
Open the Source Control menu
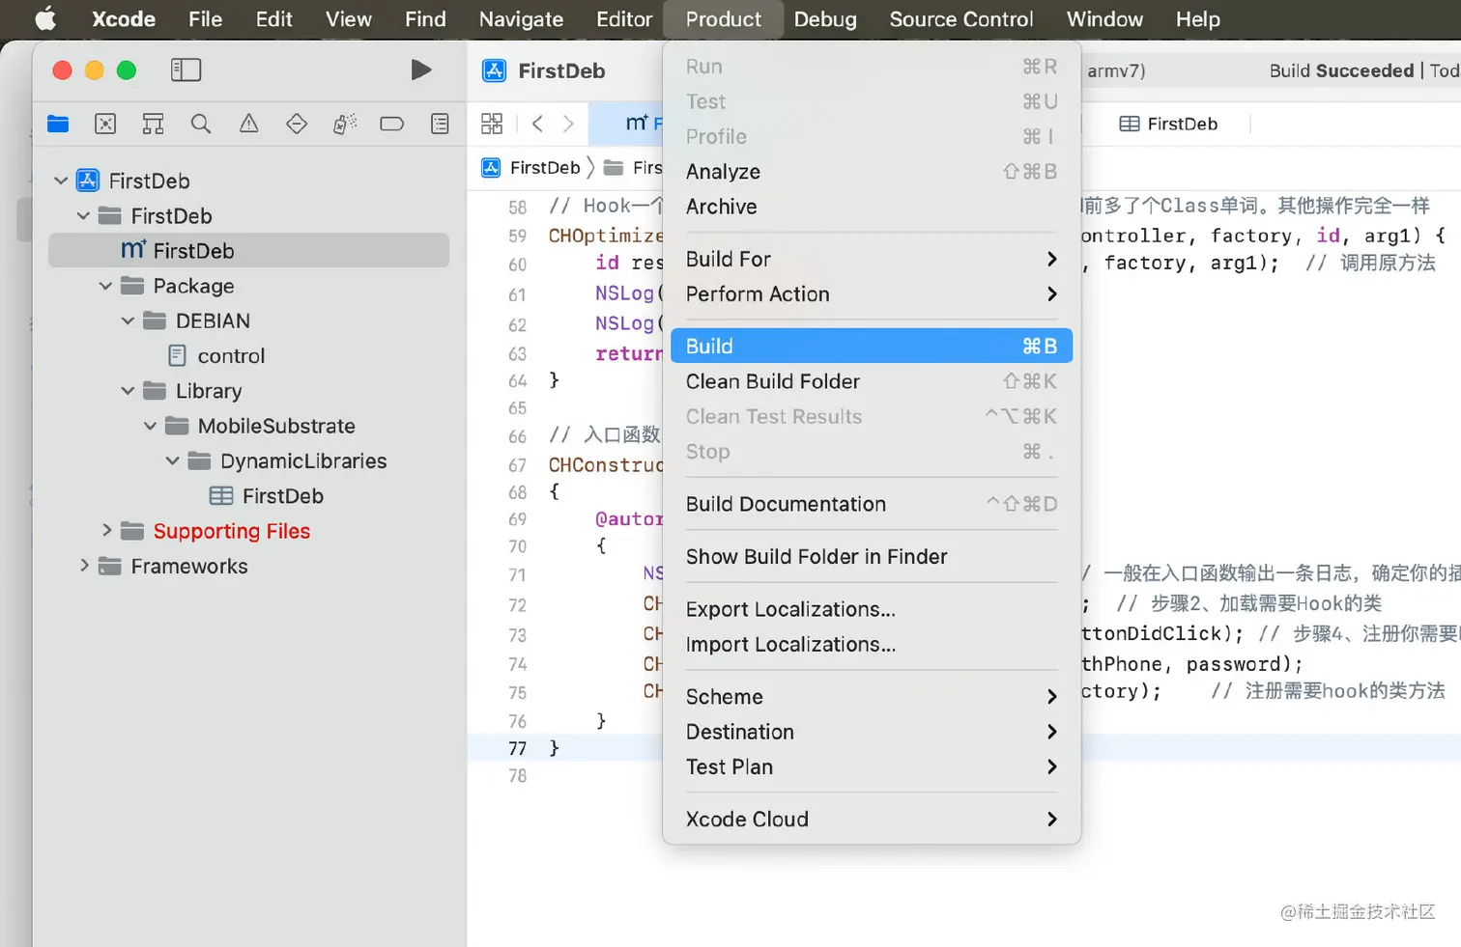tap(960, 19)
